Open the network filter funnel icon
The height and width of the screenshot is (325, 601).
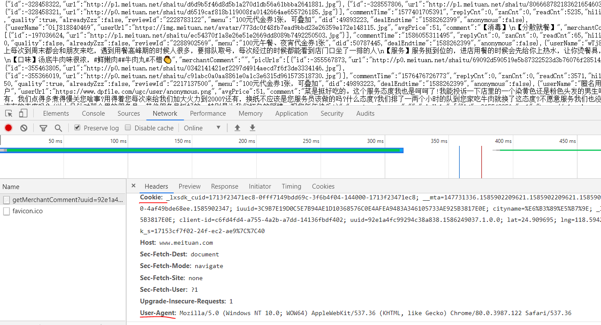(43, 128)
